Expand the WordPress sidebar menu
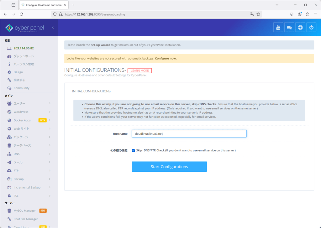The image size is (321, 228). point(28,112)
